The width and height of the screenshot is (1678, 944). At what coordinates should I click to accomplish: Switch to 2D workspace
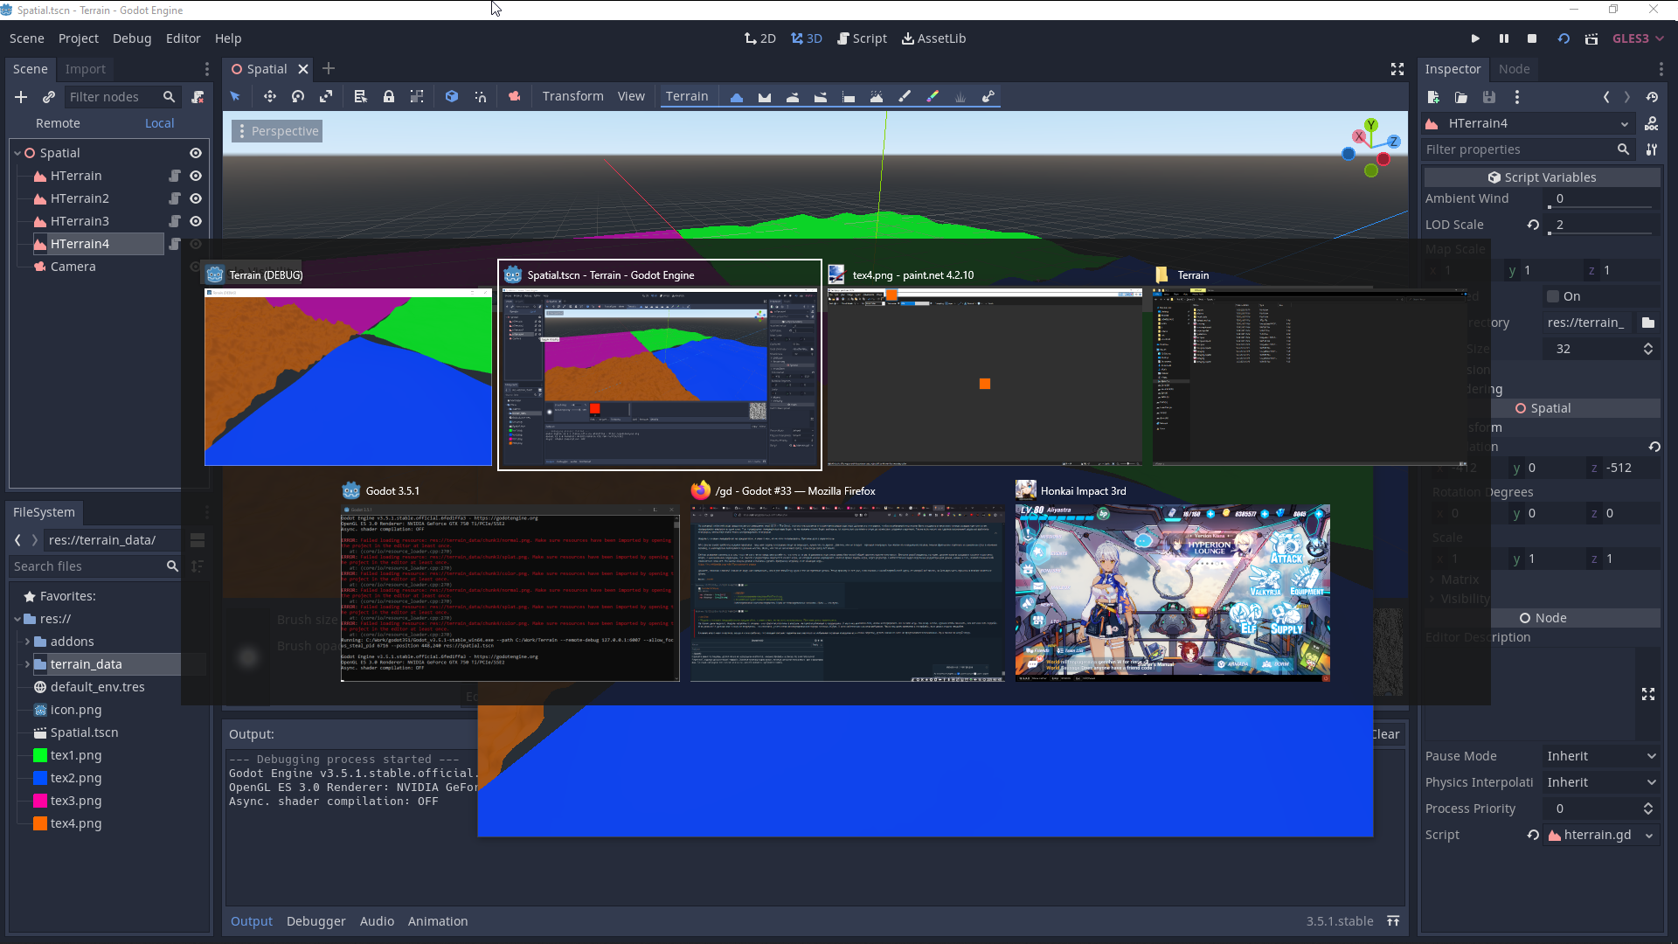[x=760, y=38]
